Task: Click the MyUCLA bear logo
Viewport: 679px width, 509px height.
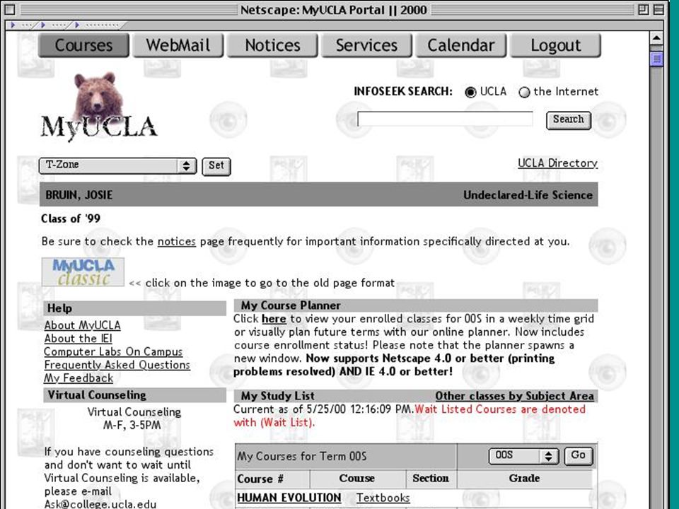Action: [x=99, y=106]
